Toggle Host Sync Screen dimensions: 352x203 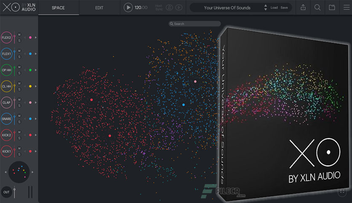tap(159, 8)
